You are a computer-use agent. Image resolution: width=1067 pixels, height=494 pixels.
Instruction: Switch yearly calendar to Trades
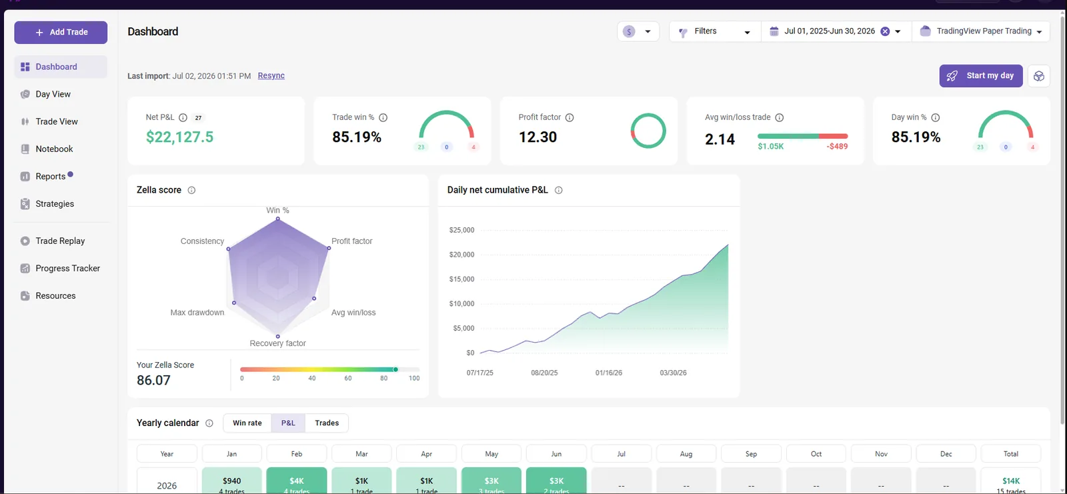pyautogui.click(x=327, y=423)
